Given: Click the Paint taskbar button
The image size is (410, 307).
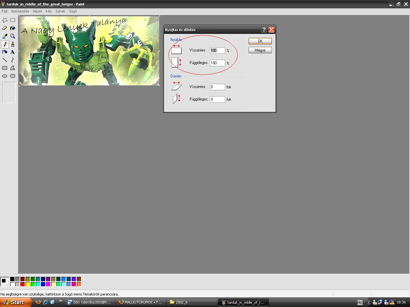Looking at the screenshot, I should click(x=243, y=302).
